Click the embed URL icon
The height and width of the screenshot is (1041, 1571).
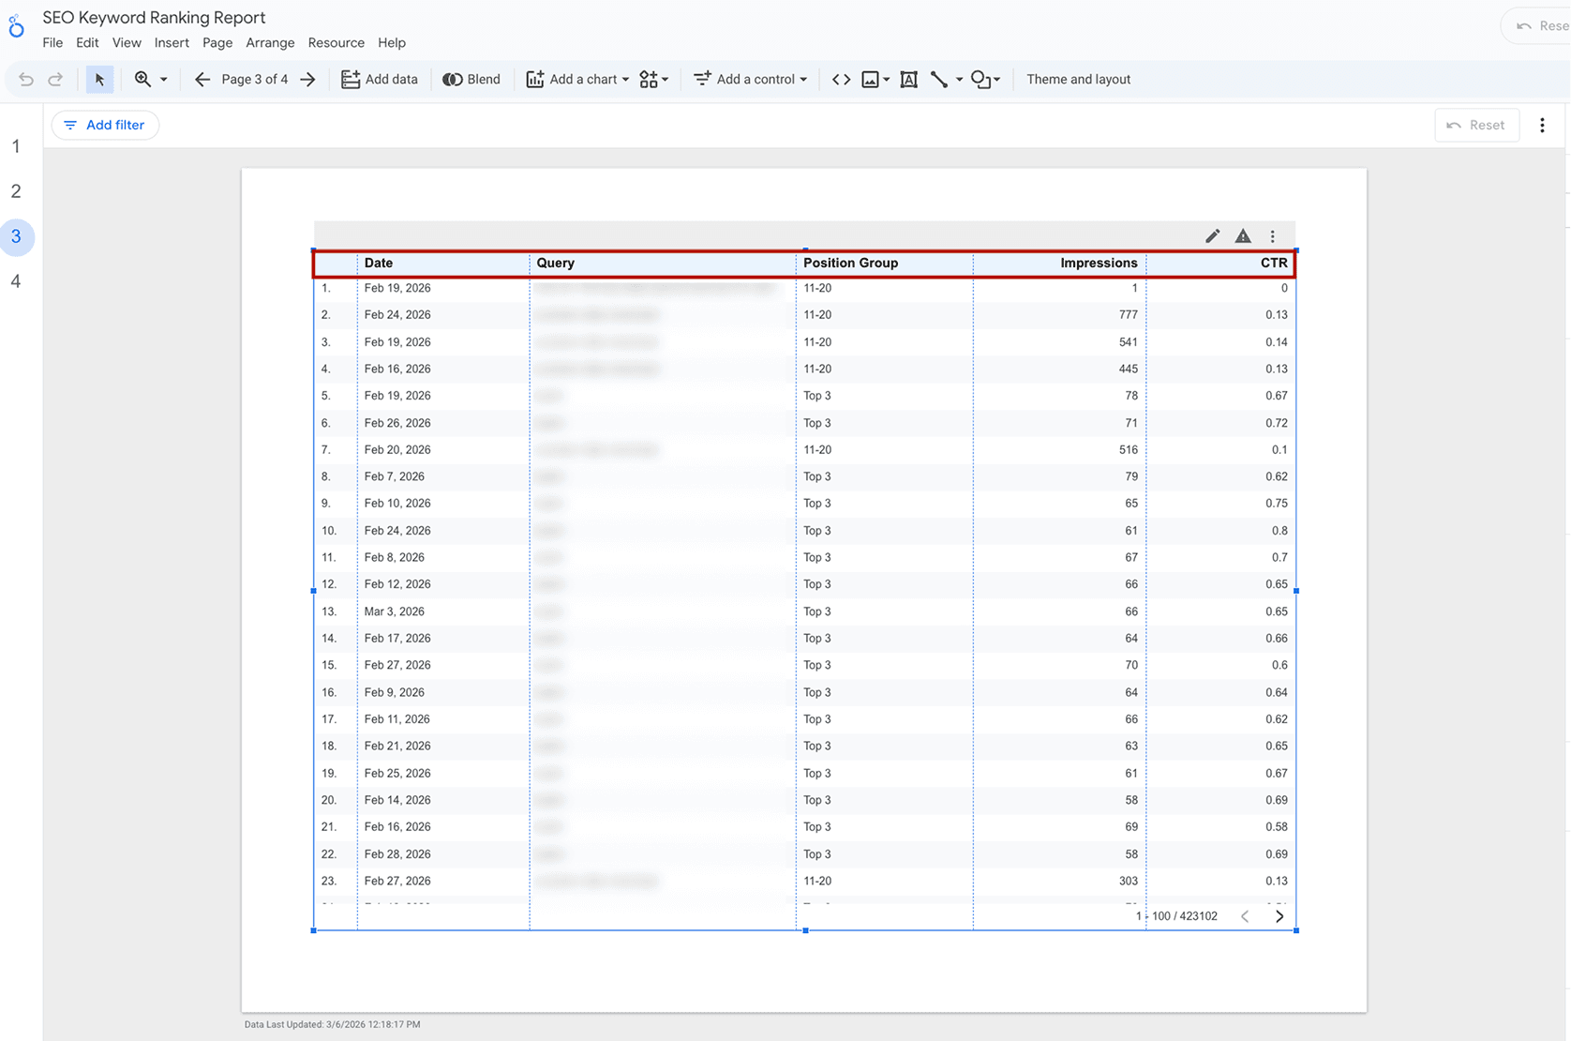point(840,79)
